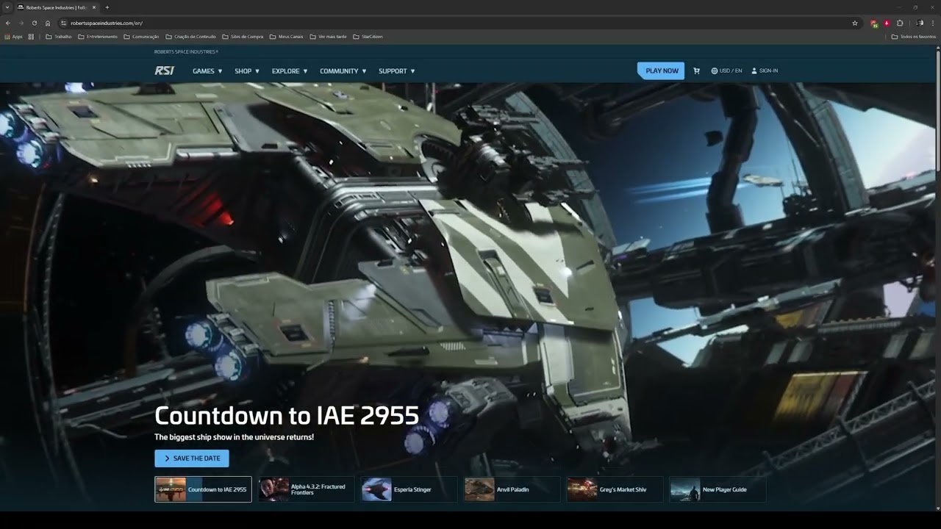Screen dimensions: 941x529
Task: Open the shopping cart
Action: [x=696, y=71]
